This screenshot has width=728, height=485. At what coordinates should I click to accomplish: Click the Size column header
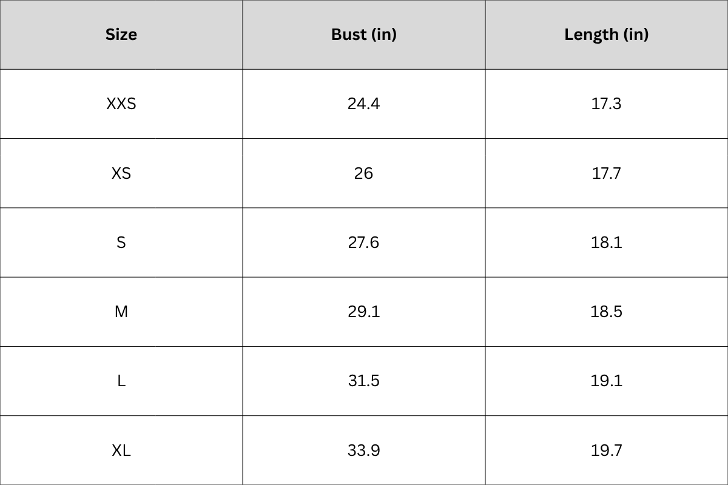point(121,35)
